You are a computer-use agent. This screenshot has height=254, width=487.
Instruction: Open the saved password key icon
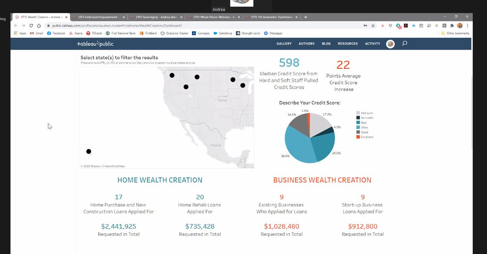pyautogui.click(x=365, y=26)
